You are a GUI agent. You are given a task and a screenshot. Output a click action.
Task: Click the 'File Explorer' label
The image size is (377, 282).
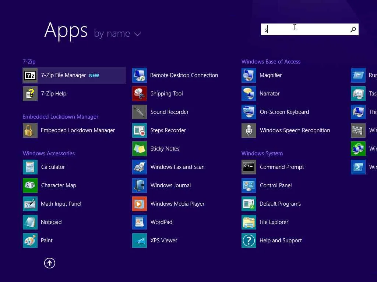pyautogui.click(x=274, y=222)
